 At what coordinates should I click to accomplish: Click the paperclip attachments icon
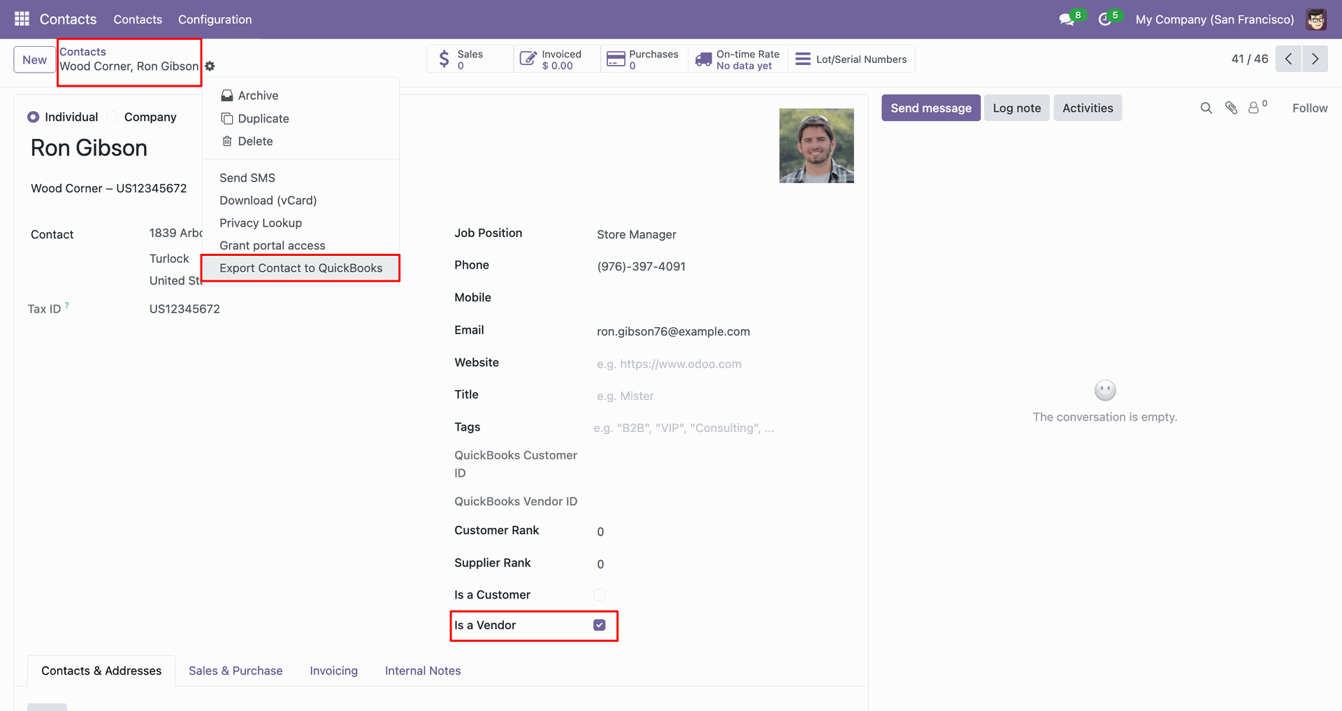(1231, 108)
